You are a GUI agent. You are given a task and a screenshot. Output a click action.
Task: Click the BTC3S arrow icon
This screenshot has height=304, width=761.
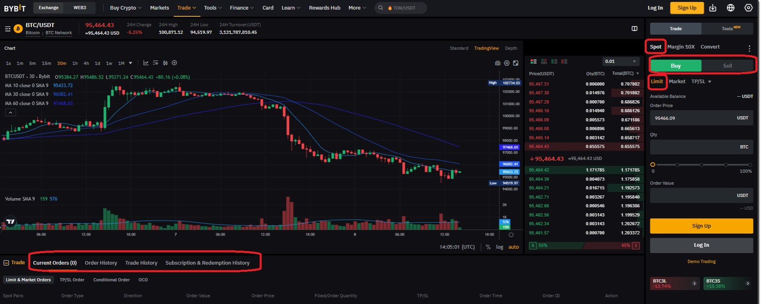pos(748,283)
